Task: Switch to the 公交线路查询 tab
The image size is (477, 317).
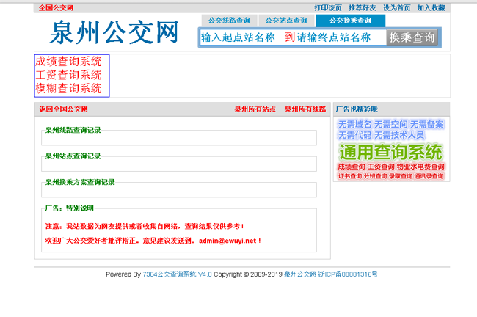Action: click(x=230, y=21)
